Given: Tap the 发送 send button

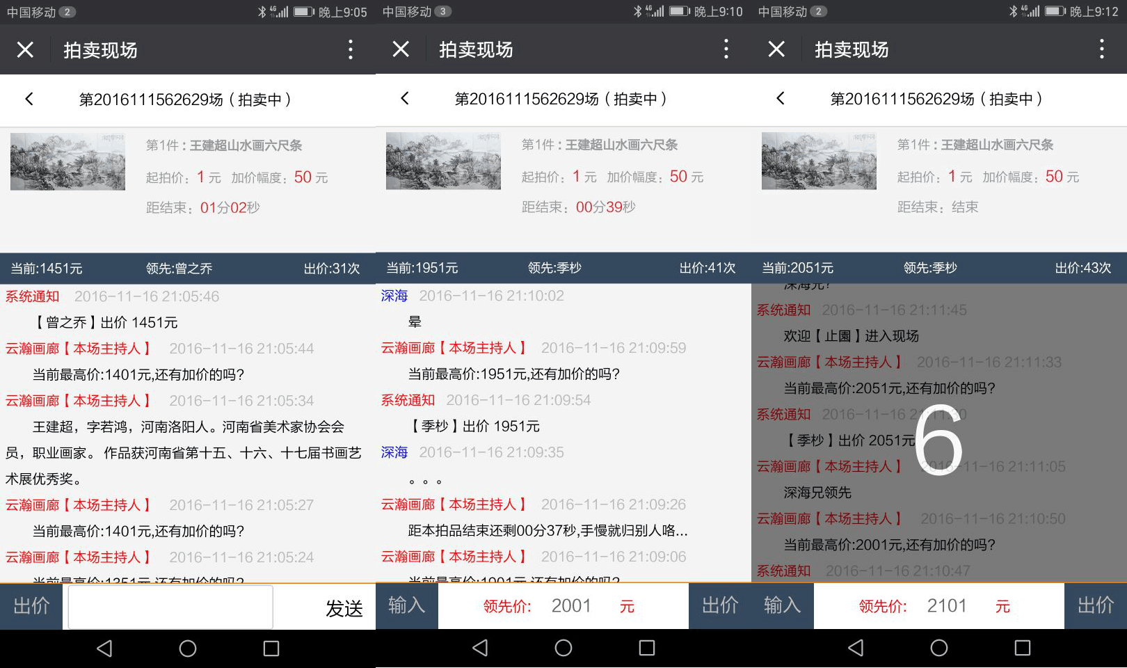Looking at the screenshot, I should click(344, 608).
